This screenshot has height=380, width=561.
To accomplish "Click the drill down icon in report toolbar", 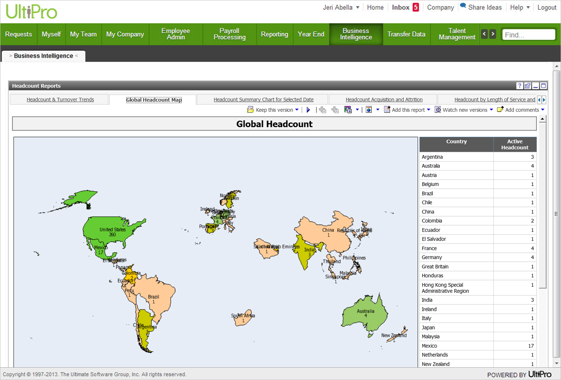I will (x=323, y=110).
